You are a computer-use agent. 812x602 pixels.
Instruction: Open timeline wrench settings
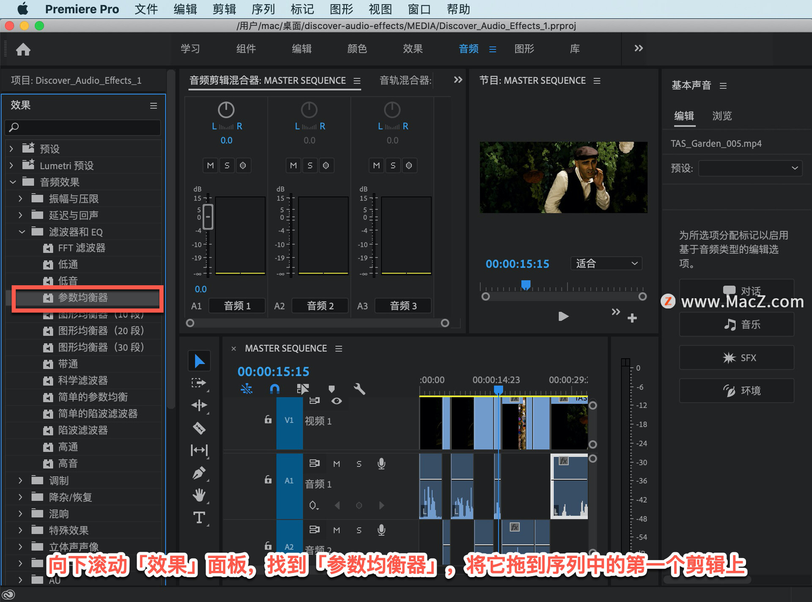pos(359,389)
